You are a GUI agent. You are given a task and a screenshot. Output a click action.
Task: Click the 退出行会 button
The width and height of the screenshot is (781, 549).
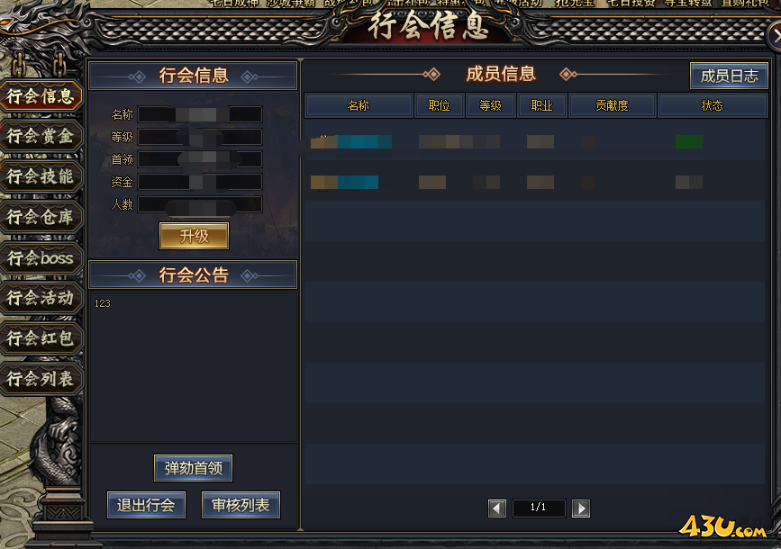[x=146, y=505]
